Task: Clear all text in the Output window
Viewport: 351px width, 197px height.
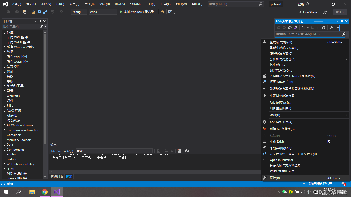Action: [x=179, y=151]
